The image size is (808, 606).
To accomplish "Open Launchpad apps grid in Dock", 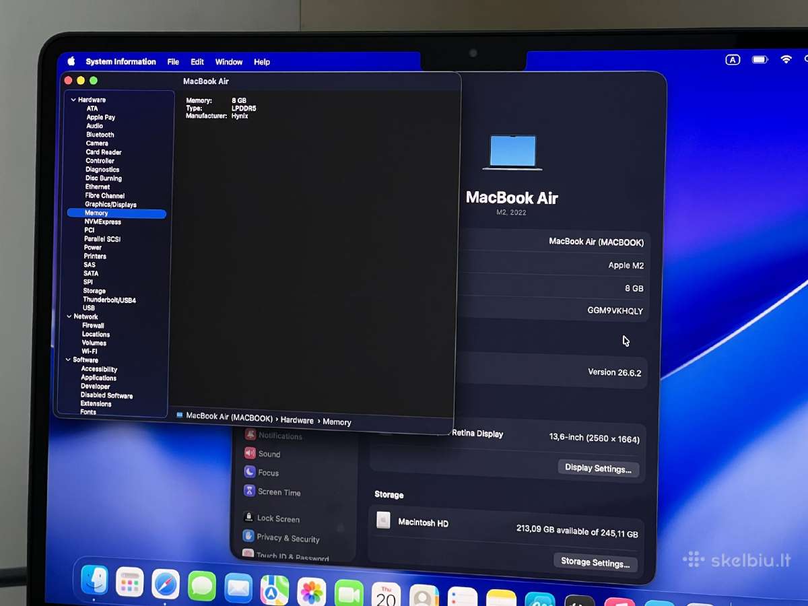I will tap(129, 582).
